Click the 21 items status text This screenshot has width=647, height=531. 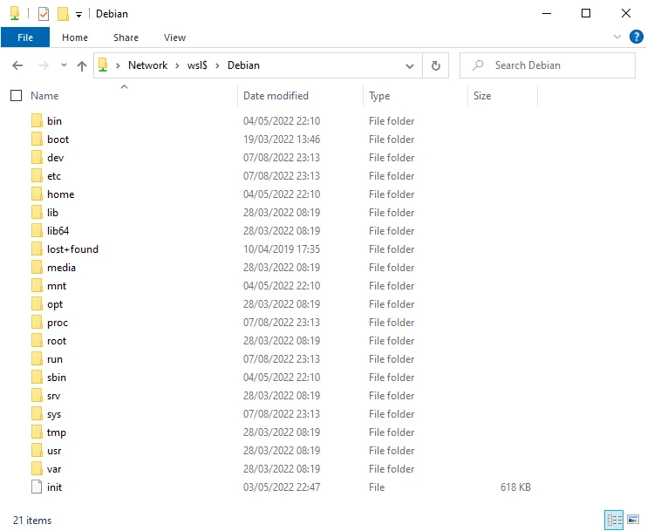[32, 521]
